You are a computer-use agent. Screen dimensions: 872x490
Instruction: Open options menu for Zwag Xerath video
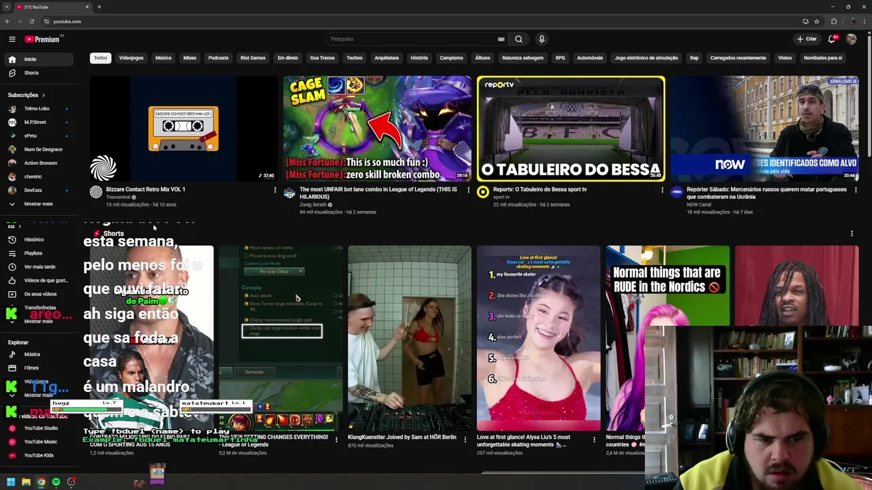[468, 190]
